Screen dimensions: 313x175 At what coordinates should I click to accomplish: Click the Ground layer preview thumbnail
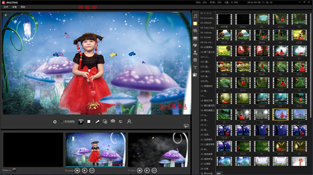(x=96, y=150)
